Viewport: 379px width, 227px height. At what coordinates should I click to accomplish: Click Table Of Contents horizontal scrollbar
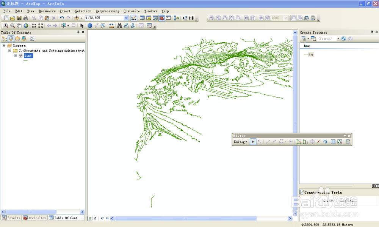point(42,212)
